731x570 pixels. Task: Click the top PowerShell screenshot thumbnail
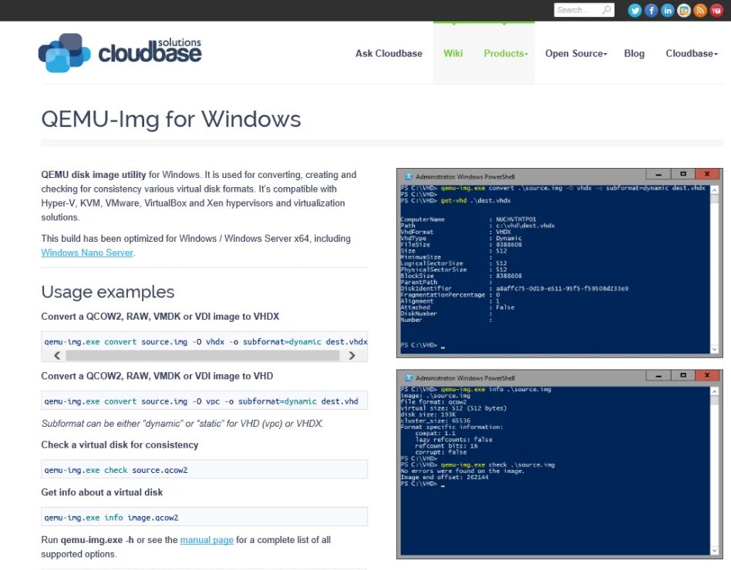[x=560, y=263]
